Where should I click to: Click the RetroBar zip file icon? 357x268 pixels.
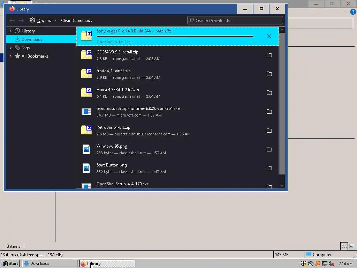[x=86, y=130]
